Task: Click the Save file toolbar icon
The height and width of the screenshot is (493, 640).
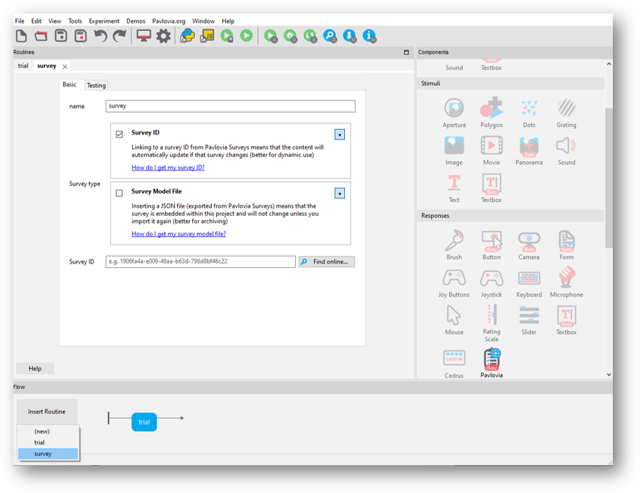Action: [x=61, y=36]
